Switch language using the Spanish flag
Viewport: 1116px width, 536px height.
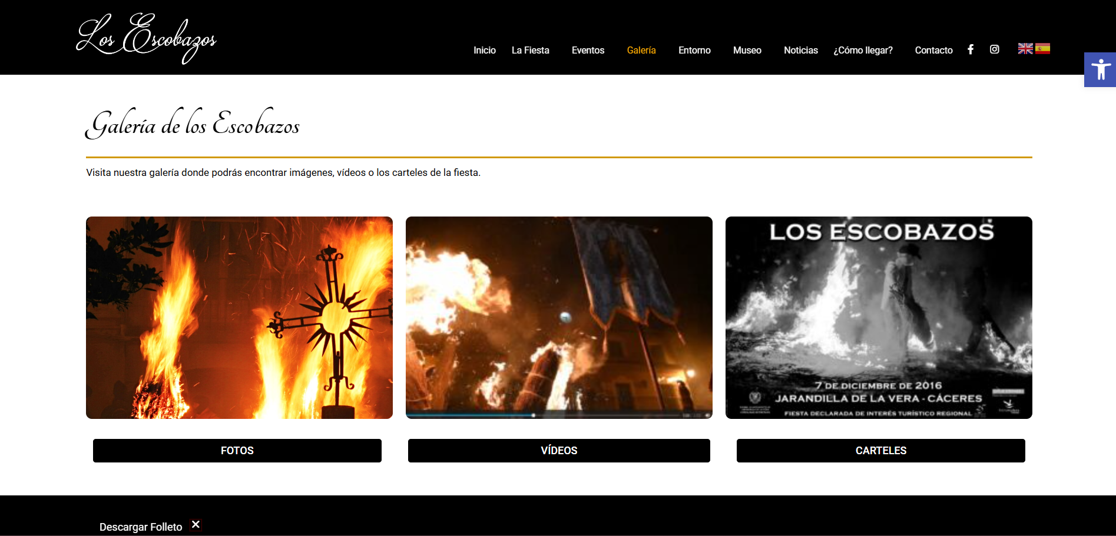tap(1042, 49)
